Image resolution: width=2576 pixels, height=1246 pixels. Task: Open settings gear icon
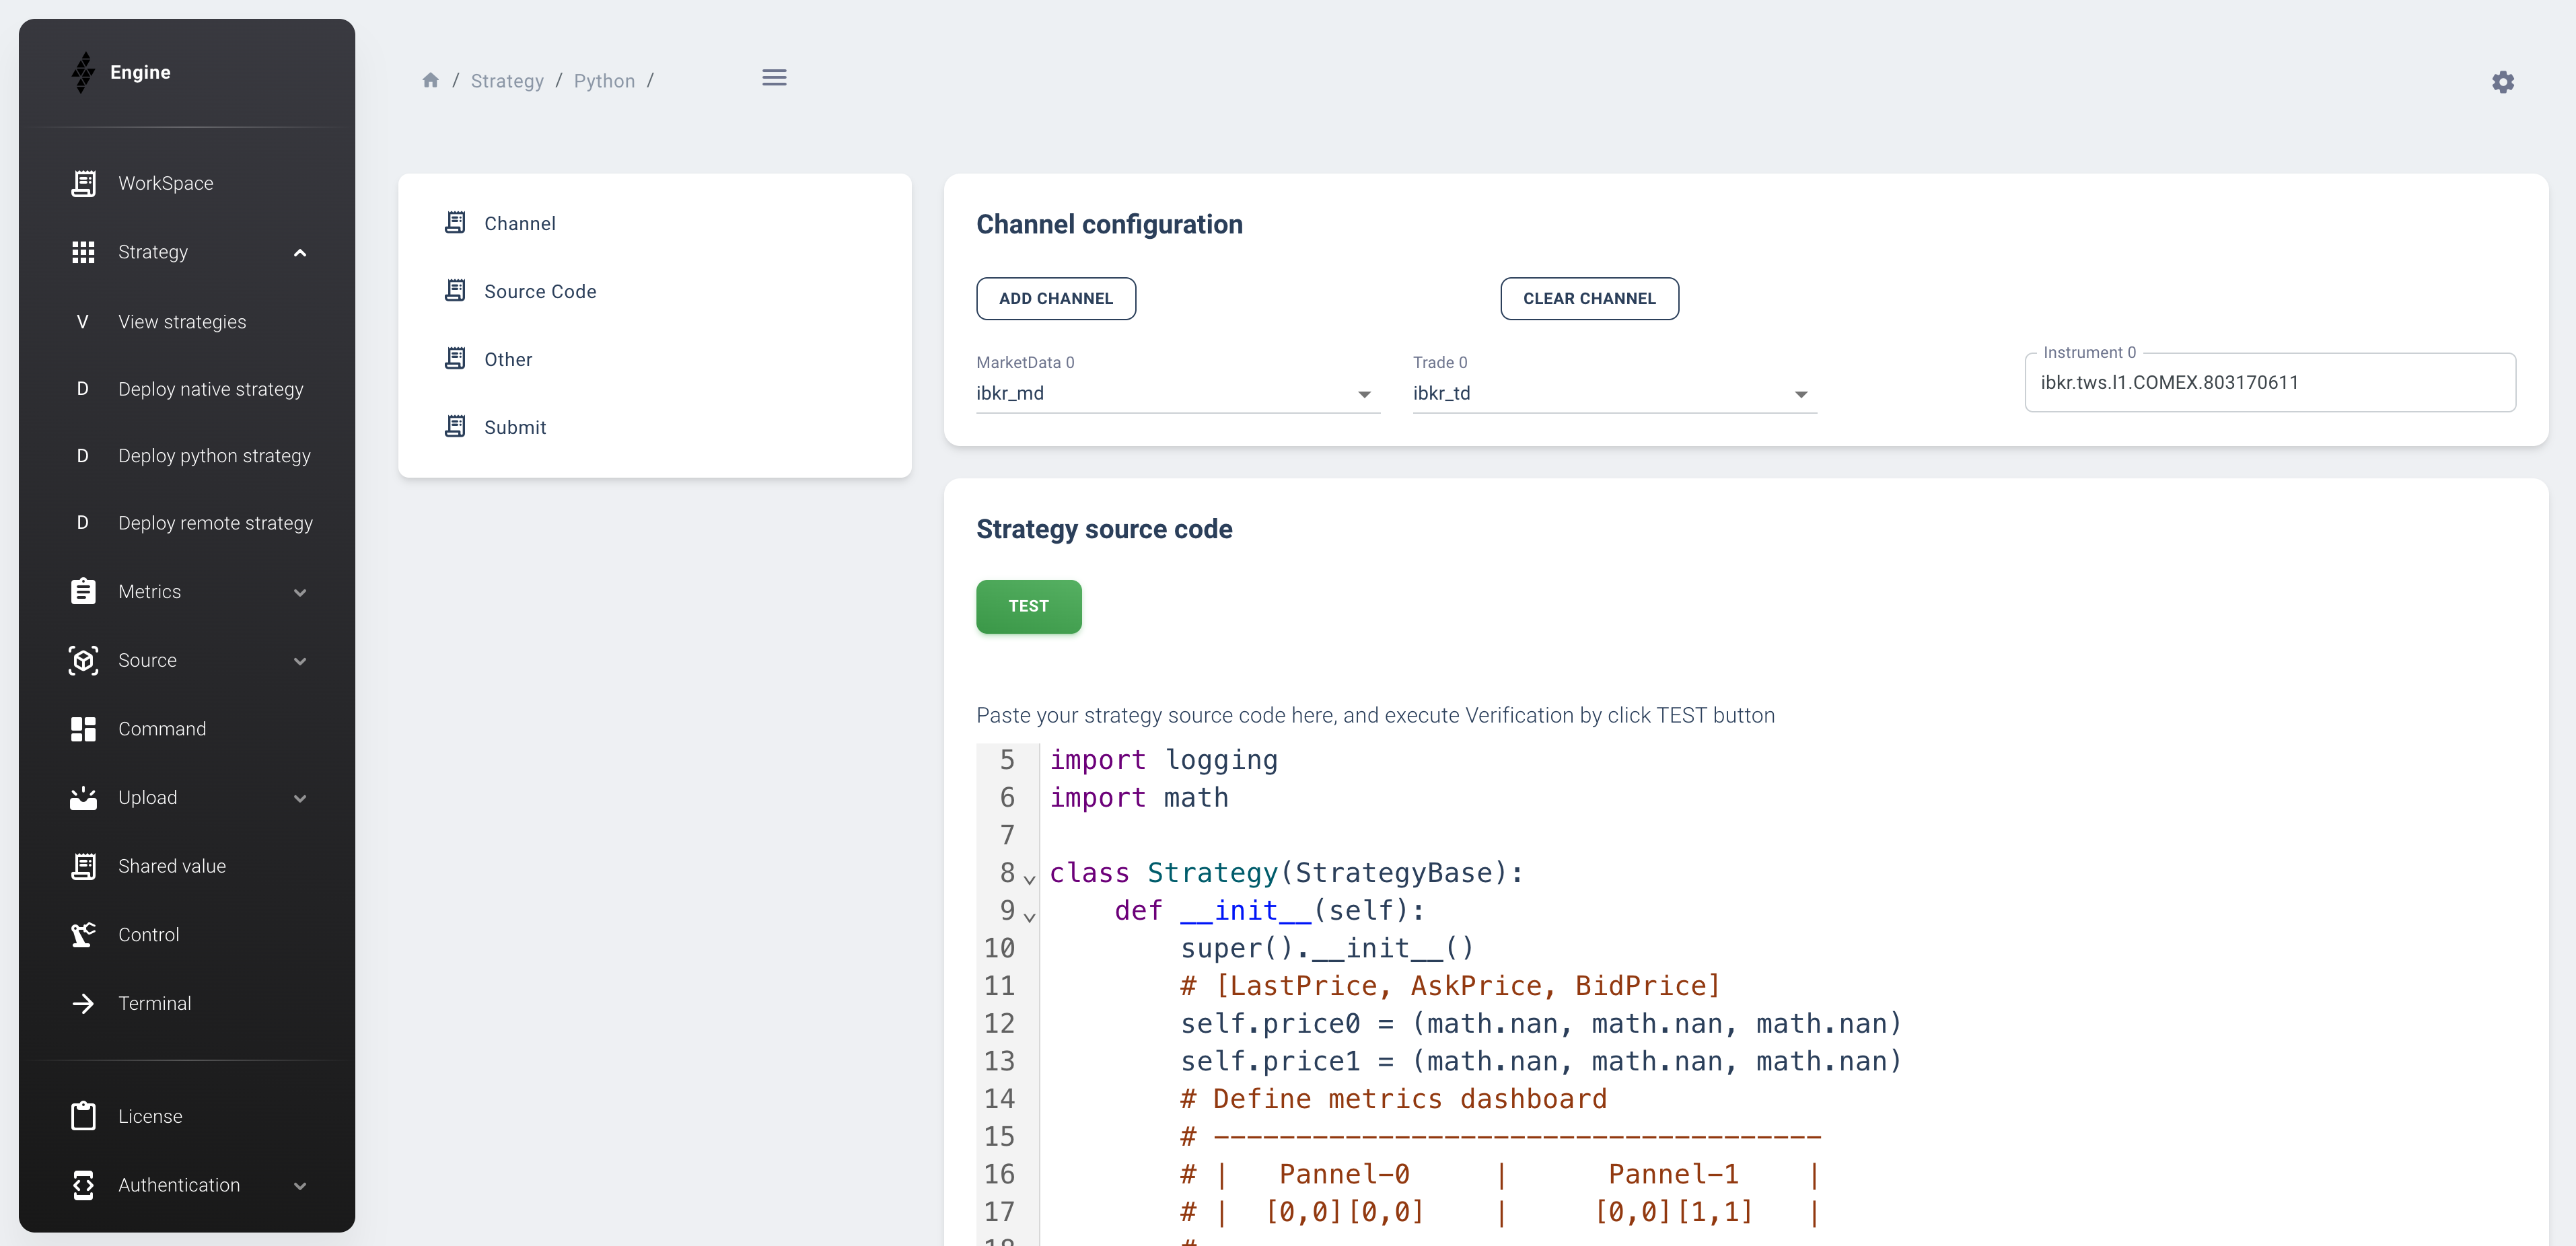pos(2502,82)
